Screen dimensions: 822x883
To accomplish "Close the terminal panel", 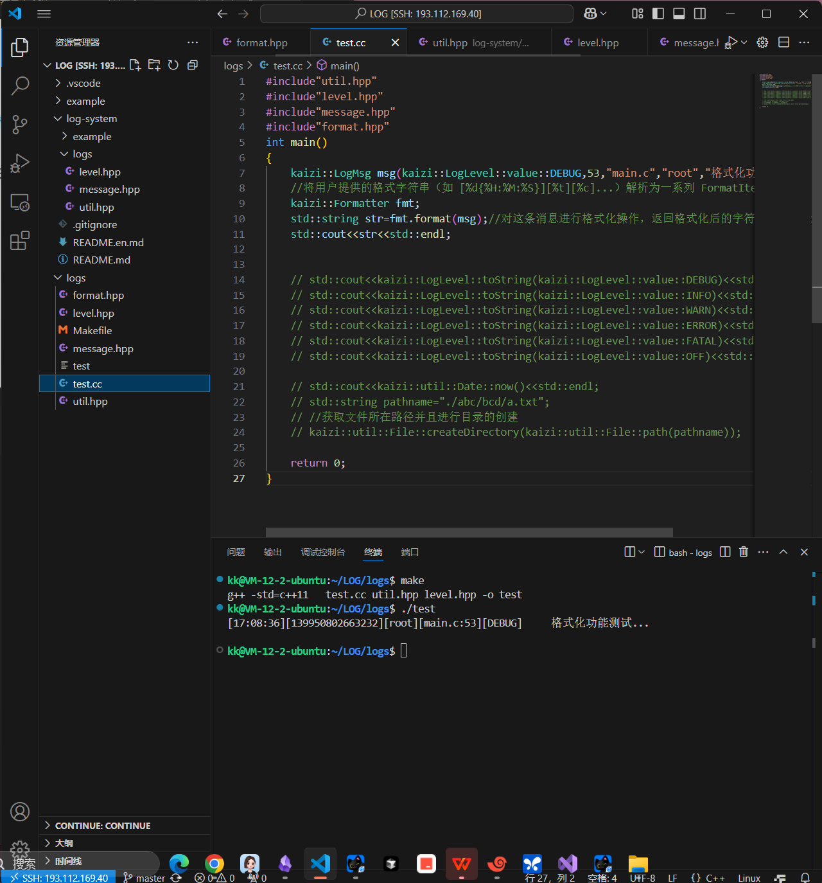I will (804, 552).
